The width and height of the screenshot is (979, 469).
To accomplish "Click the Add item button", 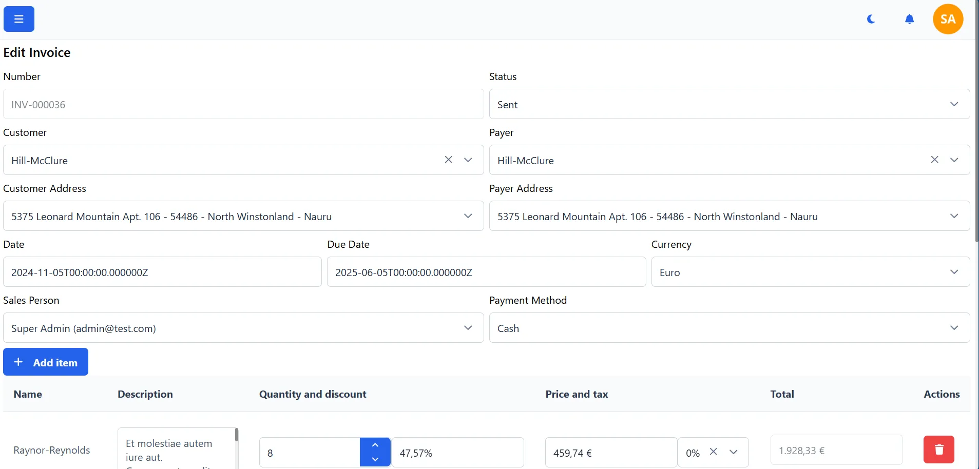I will 46,362.
